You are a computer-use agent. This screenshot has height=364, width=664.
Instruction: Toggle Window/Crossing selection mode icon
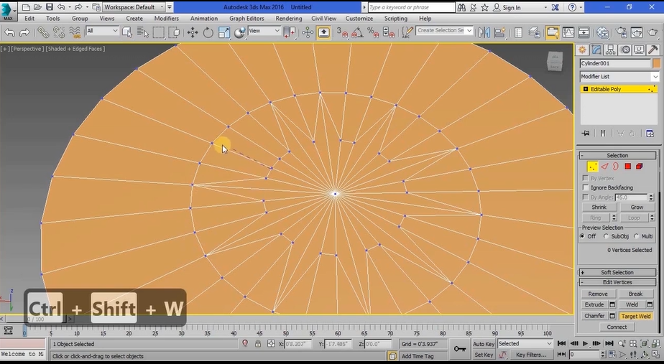coord(174,32)
